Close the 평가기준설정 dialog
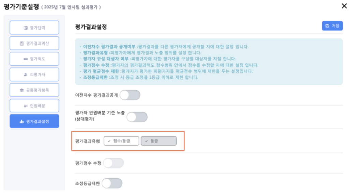Image resolution: width=349 pixels, height=195 pixels. coord(343,6)
